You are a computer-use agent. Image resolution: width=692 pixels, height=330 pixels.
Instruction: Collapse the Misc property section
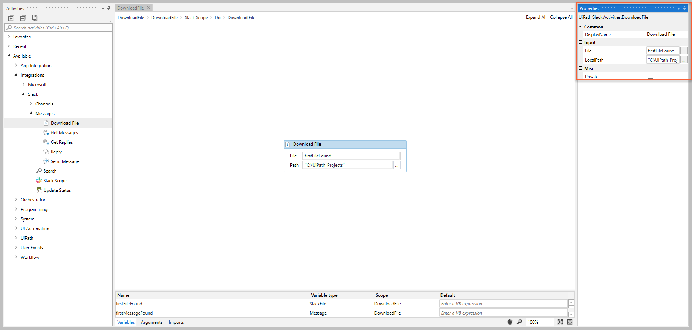581,68
